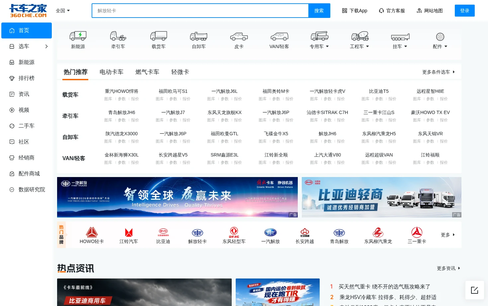The height and width of the screenshot is (306, 488).
Task: Open the 卡车最前线 news thumbnail
Action: [144, 292]
